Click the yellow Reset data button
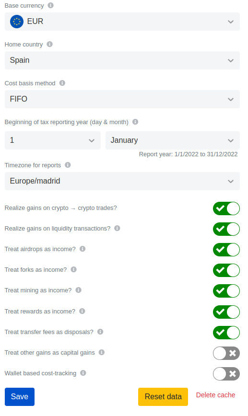Image resolution: width=248 pixels, height=416 pixels. pos(163,397)
